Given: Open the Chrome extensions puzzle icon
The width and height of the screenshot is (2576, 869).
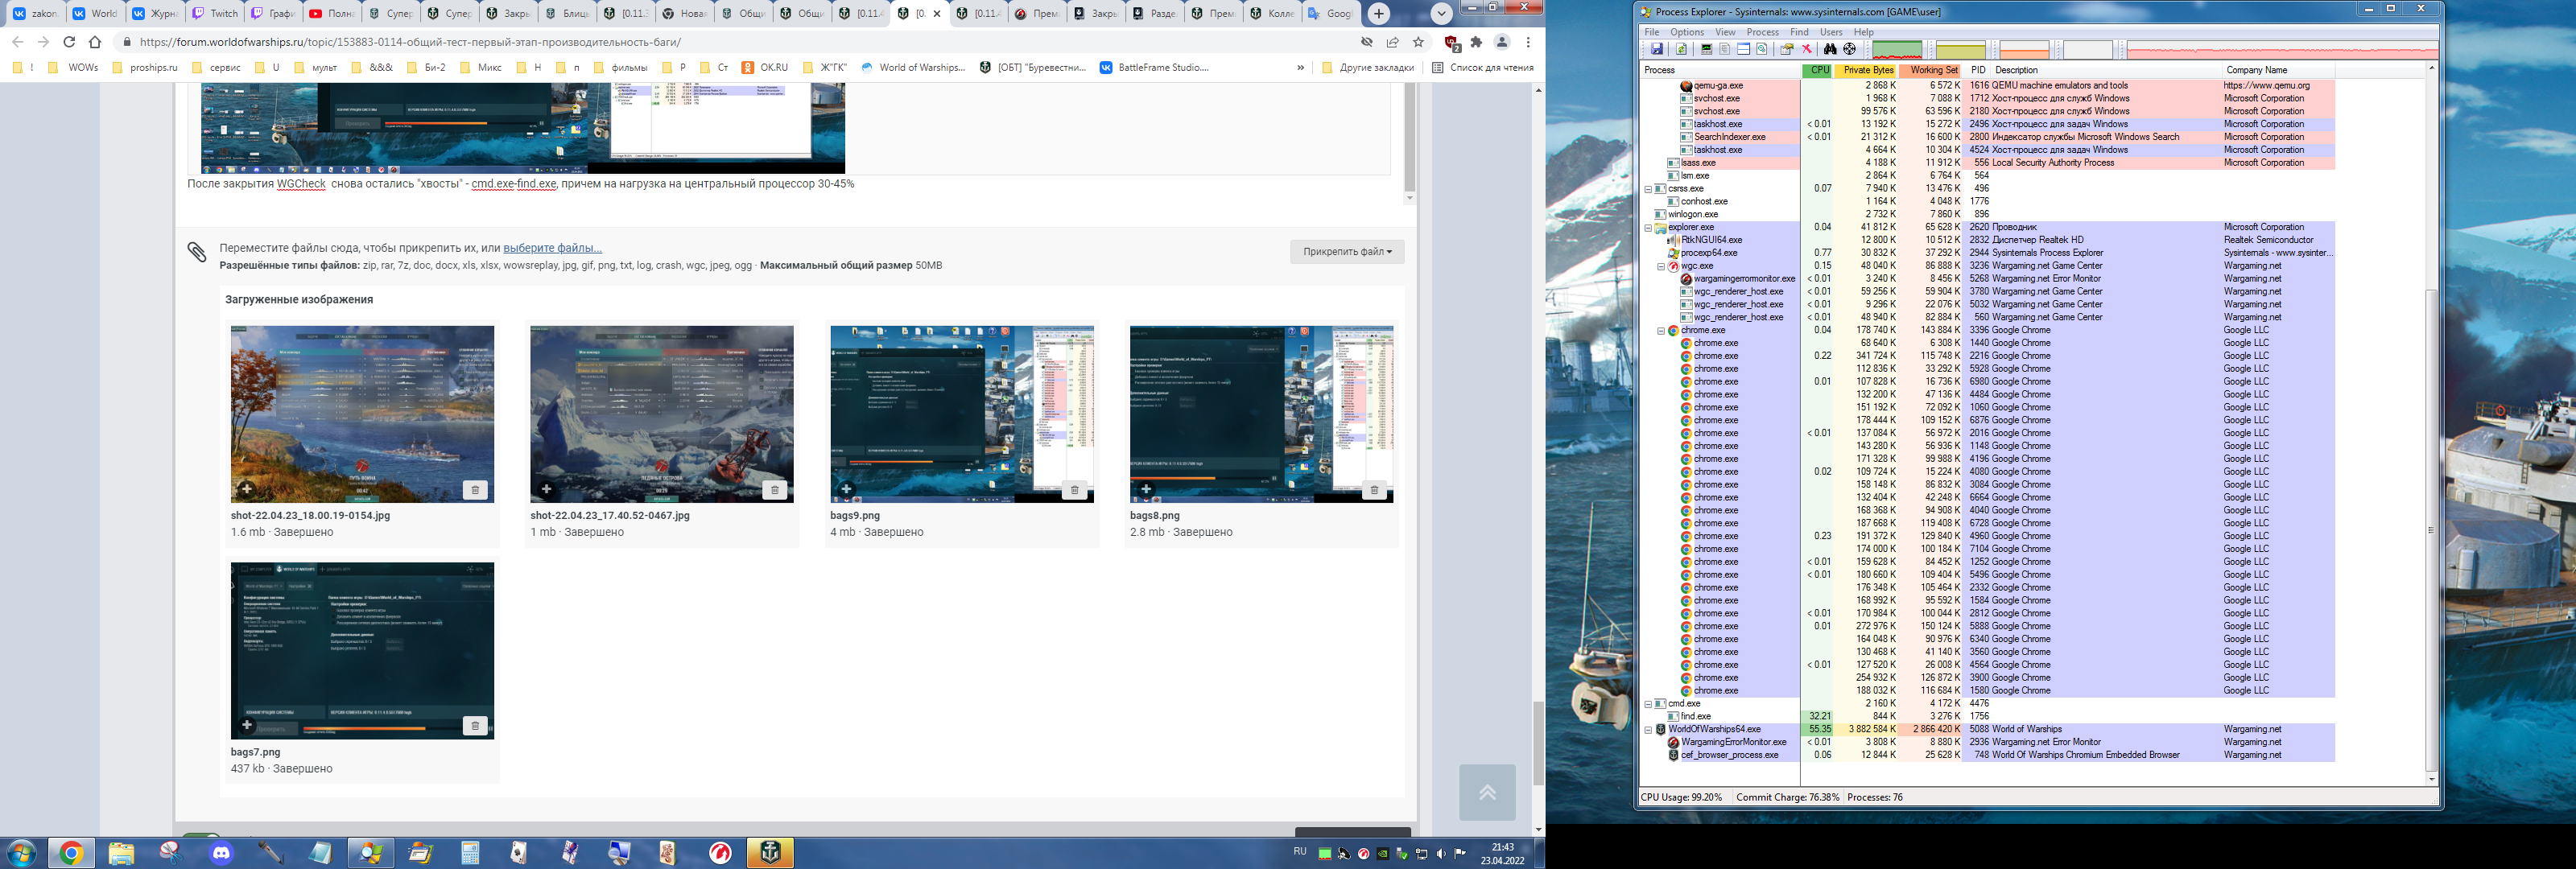Looking at the screenshot, I should (x=1476, y=42).
